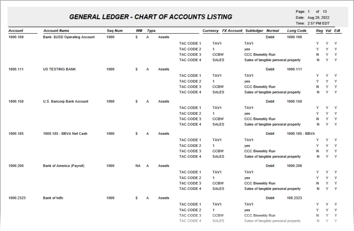Screen dimensions: 354x231
Task: Click US TESTING BANK account name
Action: (x=60, y=69)
